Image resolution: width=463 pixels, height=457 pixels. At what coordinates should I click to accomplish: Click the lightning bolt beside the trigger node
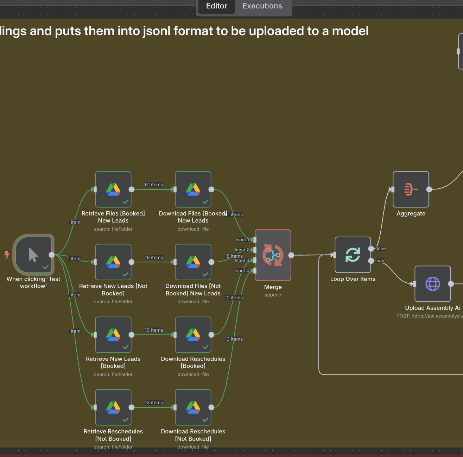(7, 255)
